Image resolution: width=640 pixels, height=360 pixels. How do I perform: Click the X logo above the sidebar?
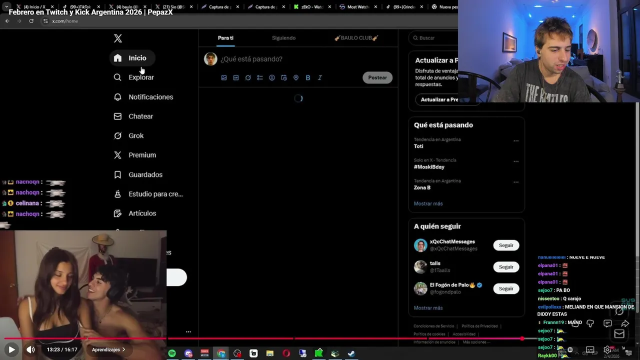pos(118,38)
